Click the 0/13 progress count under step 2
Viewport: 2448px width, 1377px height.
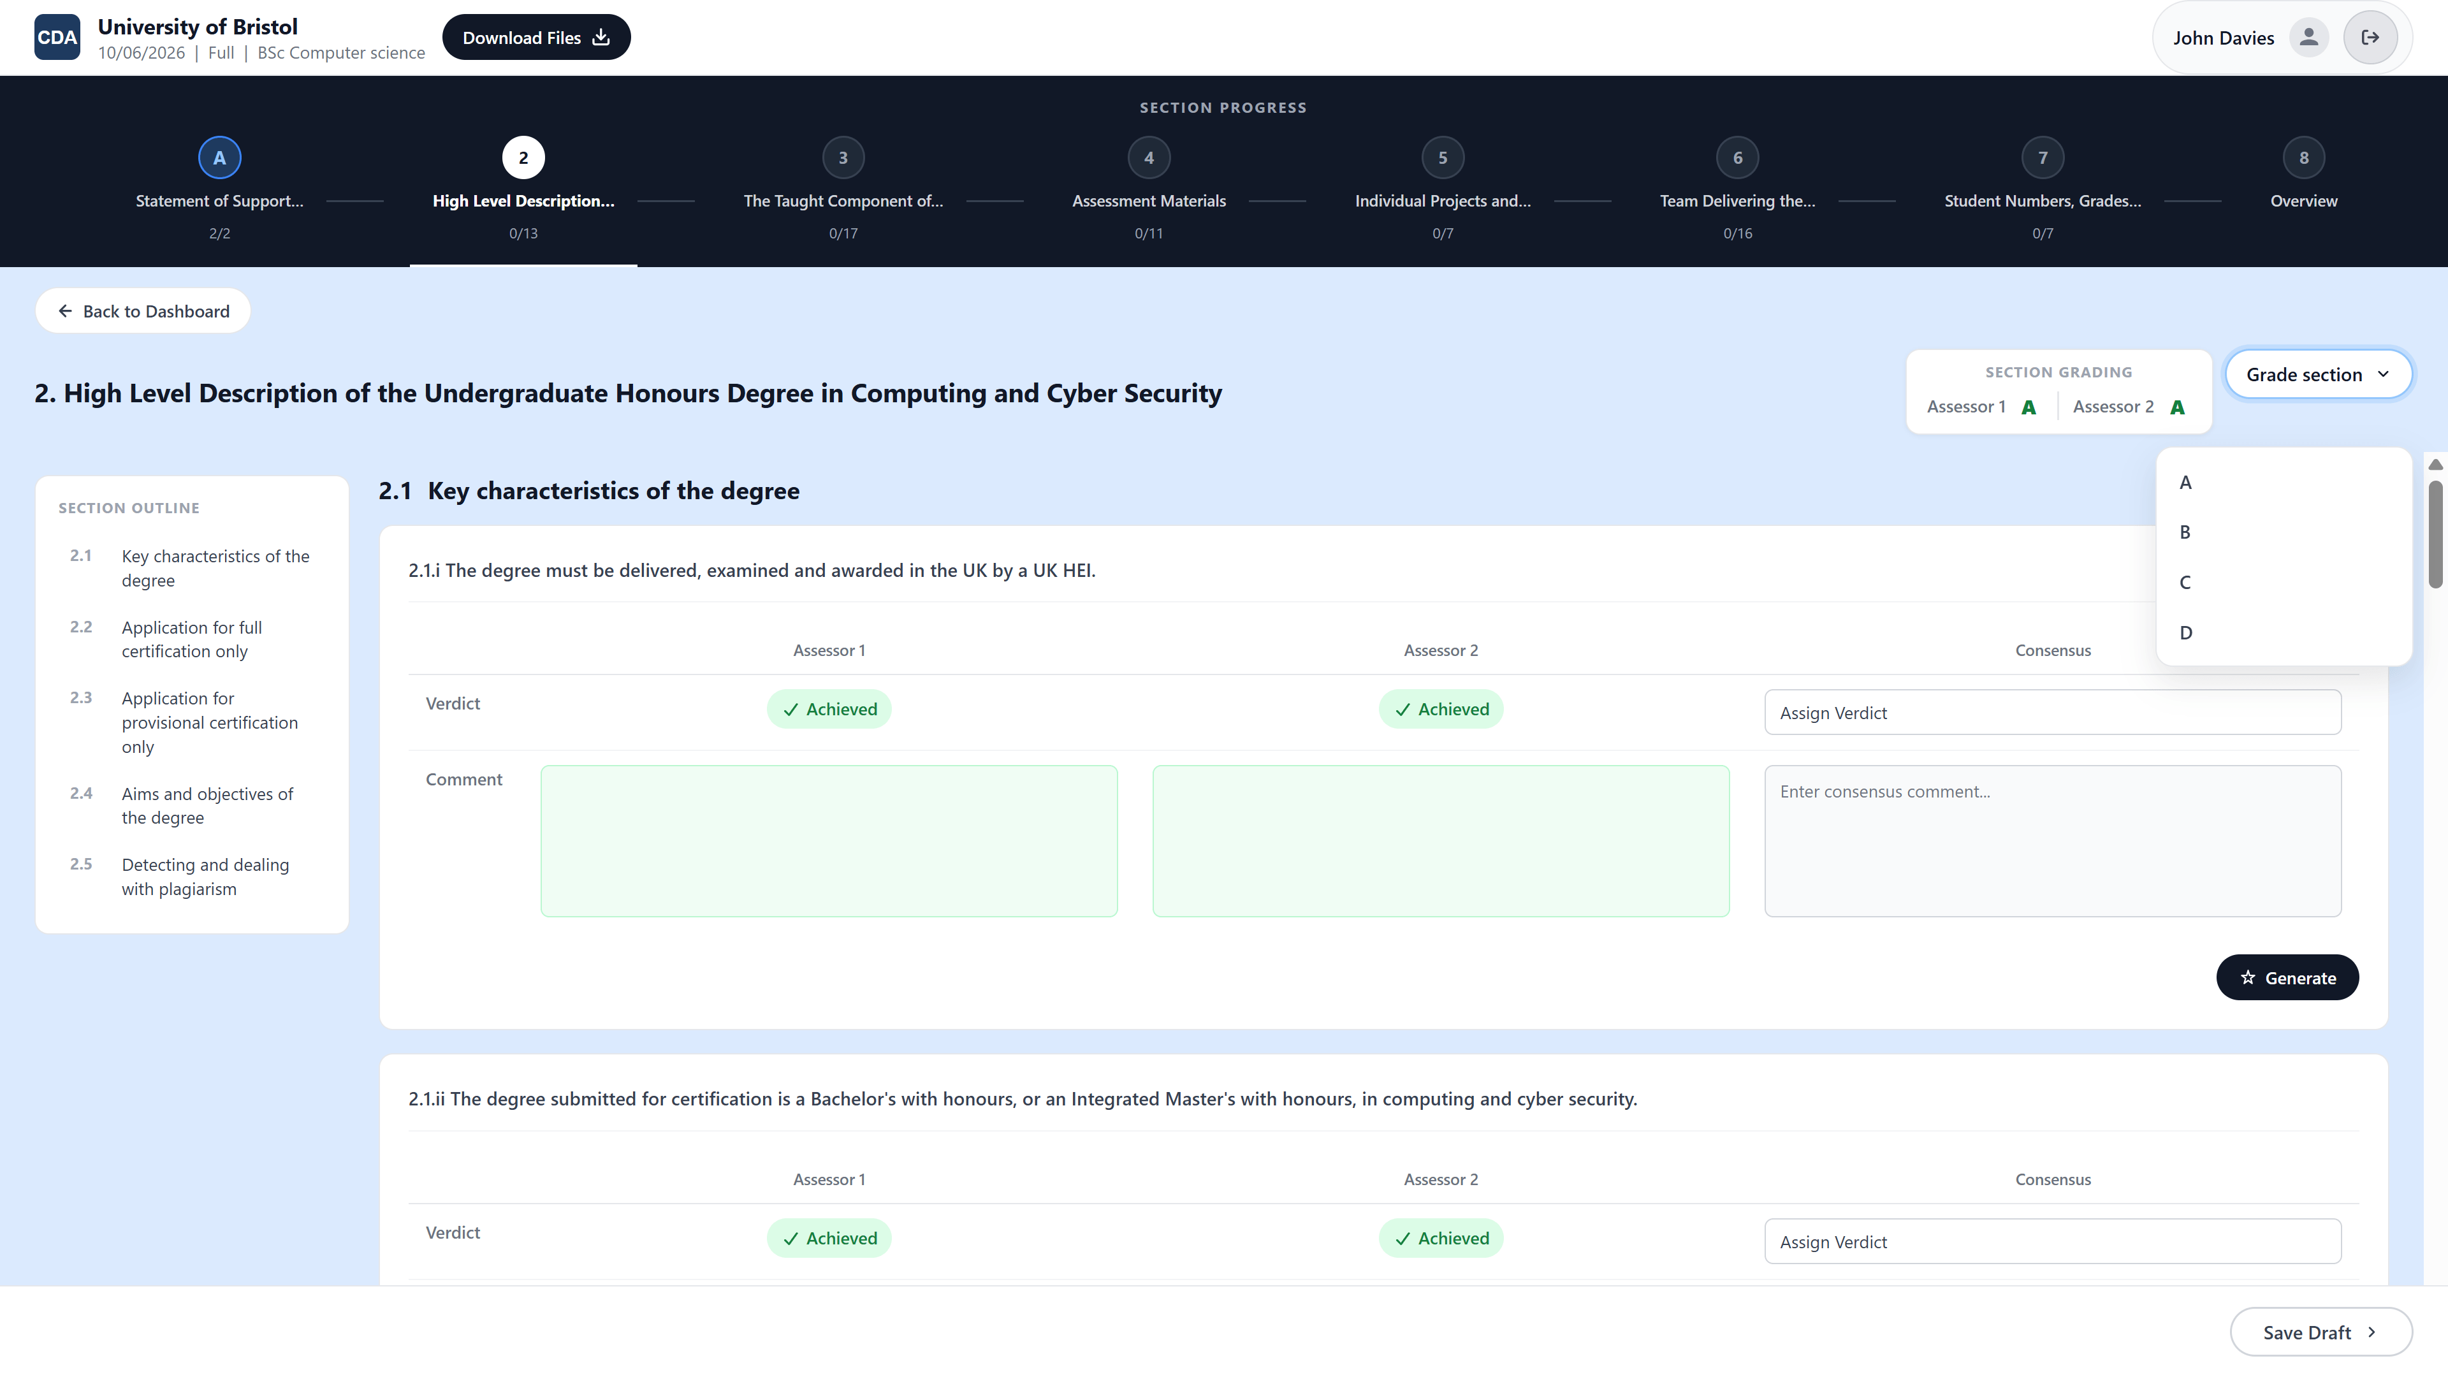pos(523,234)
